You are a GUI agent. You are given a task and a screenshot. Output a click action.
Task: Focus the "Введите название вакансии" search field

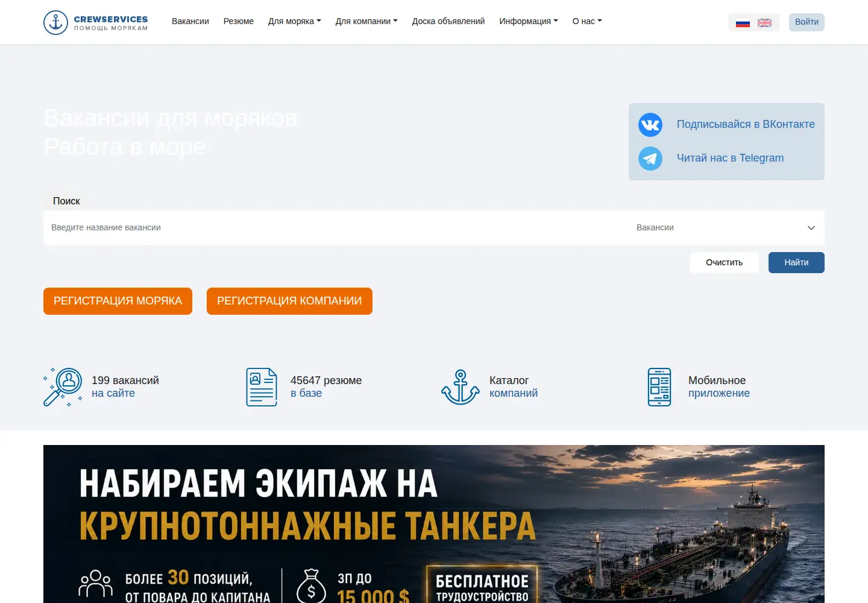[336, 228]
